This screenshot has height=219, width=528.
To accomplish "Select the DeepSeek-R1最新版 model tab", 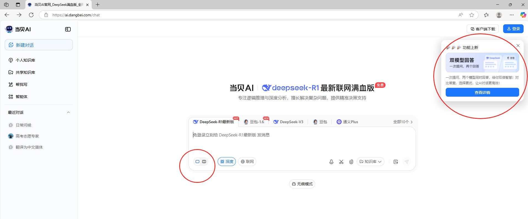I will point(213,122).
